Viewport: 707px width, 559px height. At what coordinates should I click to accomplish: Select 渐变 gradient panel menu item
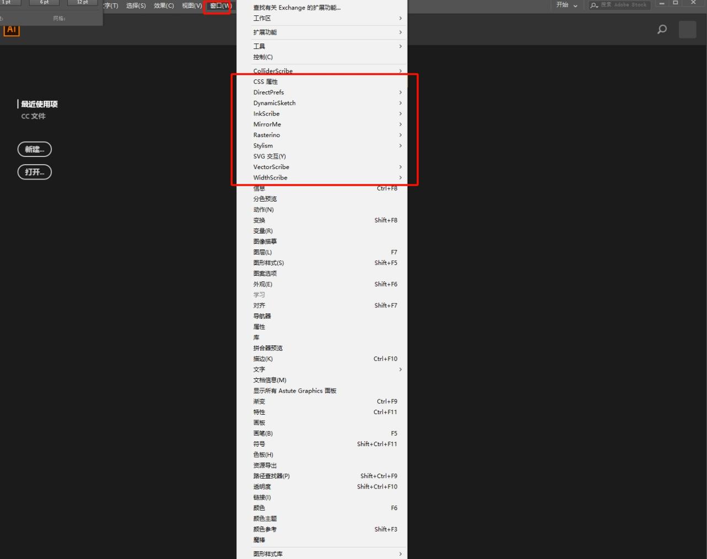260,401
